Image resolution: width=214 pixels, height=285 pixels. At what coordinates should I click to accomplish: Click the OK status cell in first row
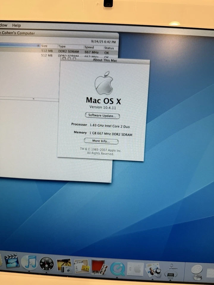pyautogui.click(x=107, y=53)
